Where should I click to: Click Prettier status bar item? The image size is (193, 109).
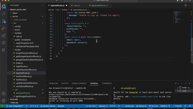(x=177, y=106)
